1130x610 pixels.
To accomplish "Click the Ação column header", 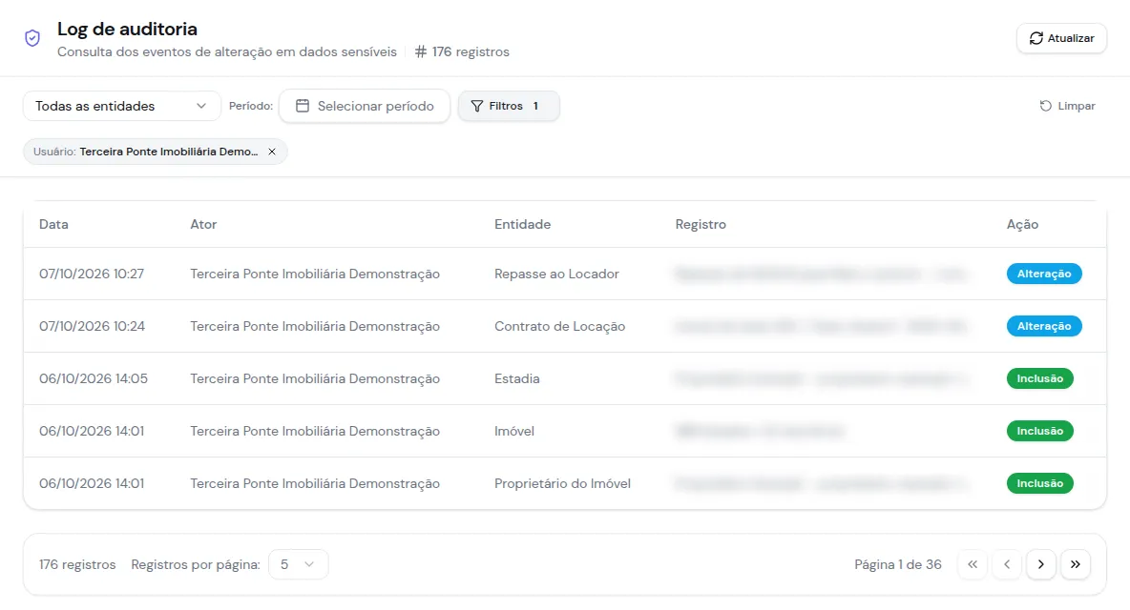I will tap(1022, 224).
